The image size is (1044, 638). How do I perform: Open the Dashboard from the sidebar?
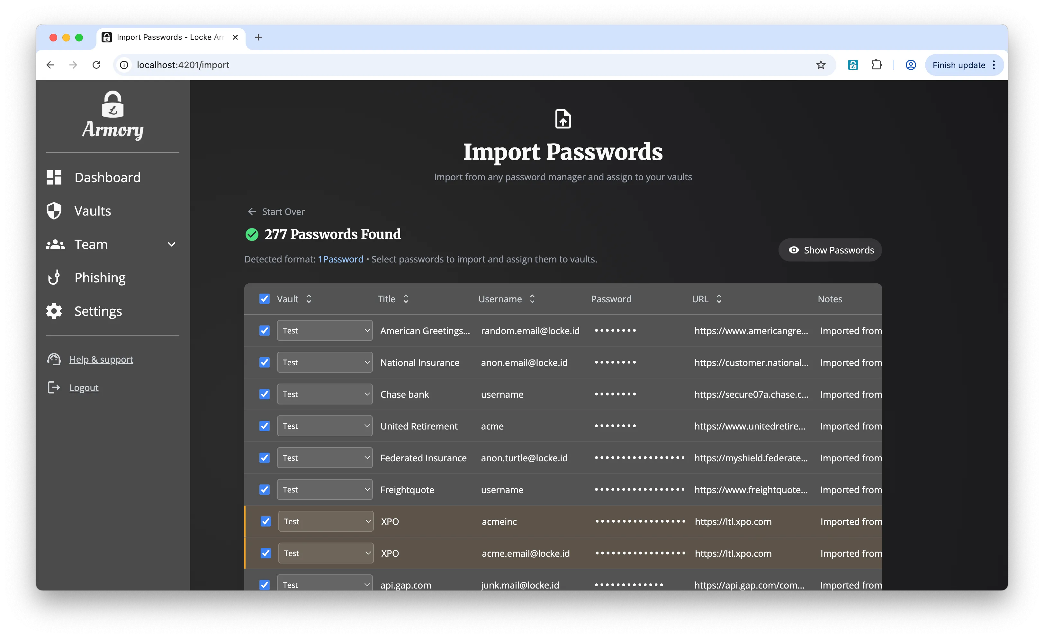54,177
